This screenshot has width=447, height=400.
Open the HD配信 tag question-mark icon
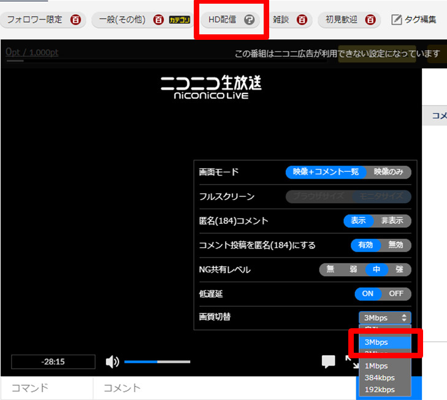[x=249, y=20]
